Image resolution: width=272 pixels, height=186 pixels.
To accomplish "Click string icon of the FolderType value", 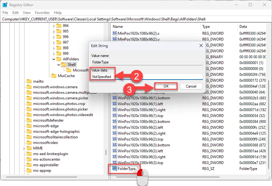I will (115, 168).
